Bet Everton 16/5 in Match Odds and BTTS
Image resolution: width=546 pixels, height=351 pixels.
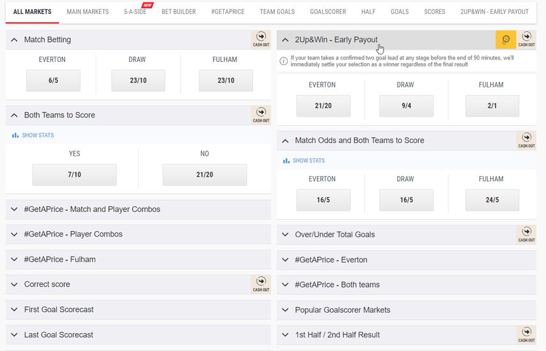tap(323, 200)
